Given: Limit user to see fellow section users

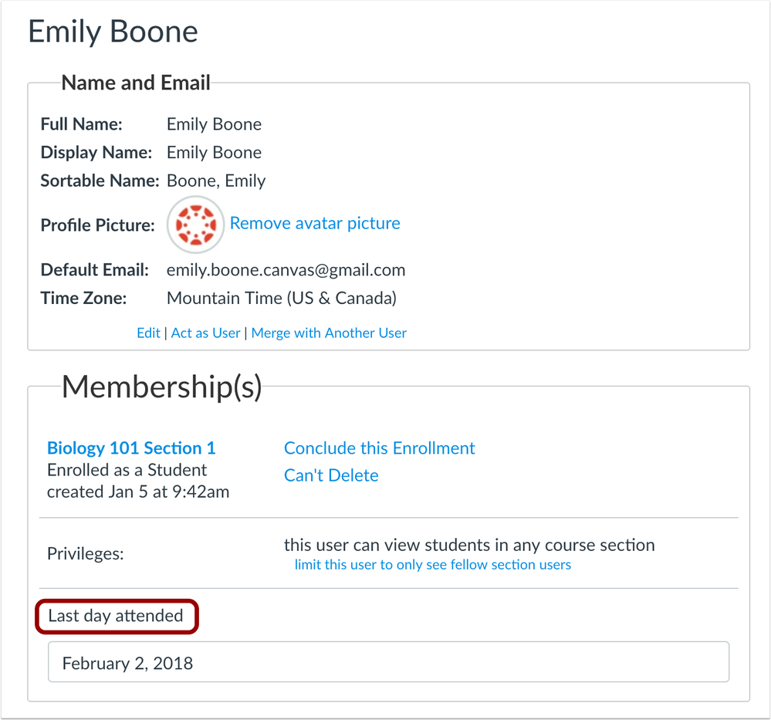Looking at the screenshot, I should [433, 565].
